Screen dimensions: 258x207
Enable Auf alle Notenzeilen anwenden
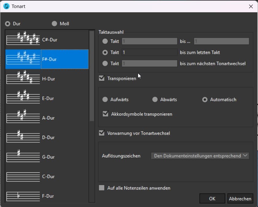[102, 188]
